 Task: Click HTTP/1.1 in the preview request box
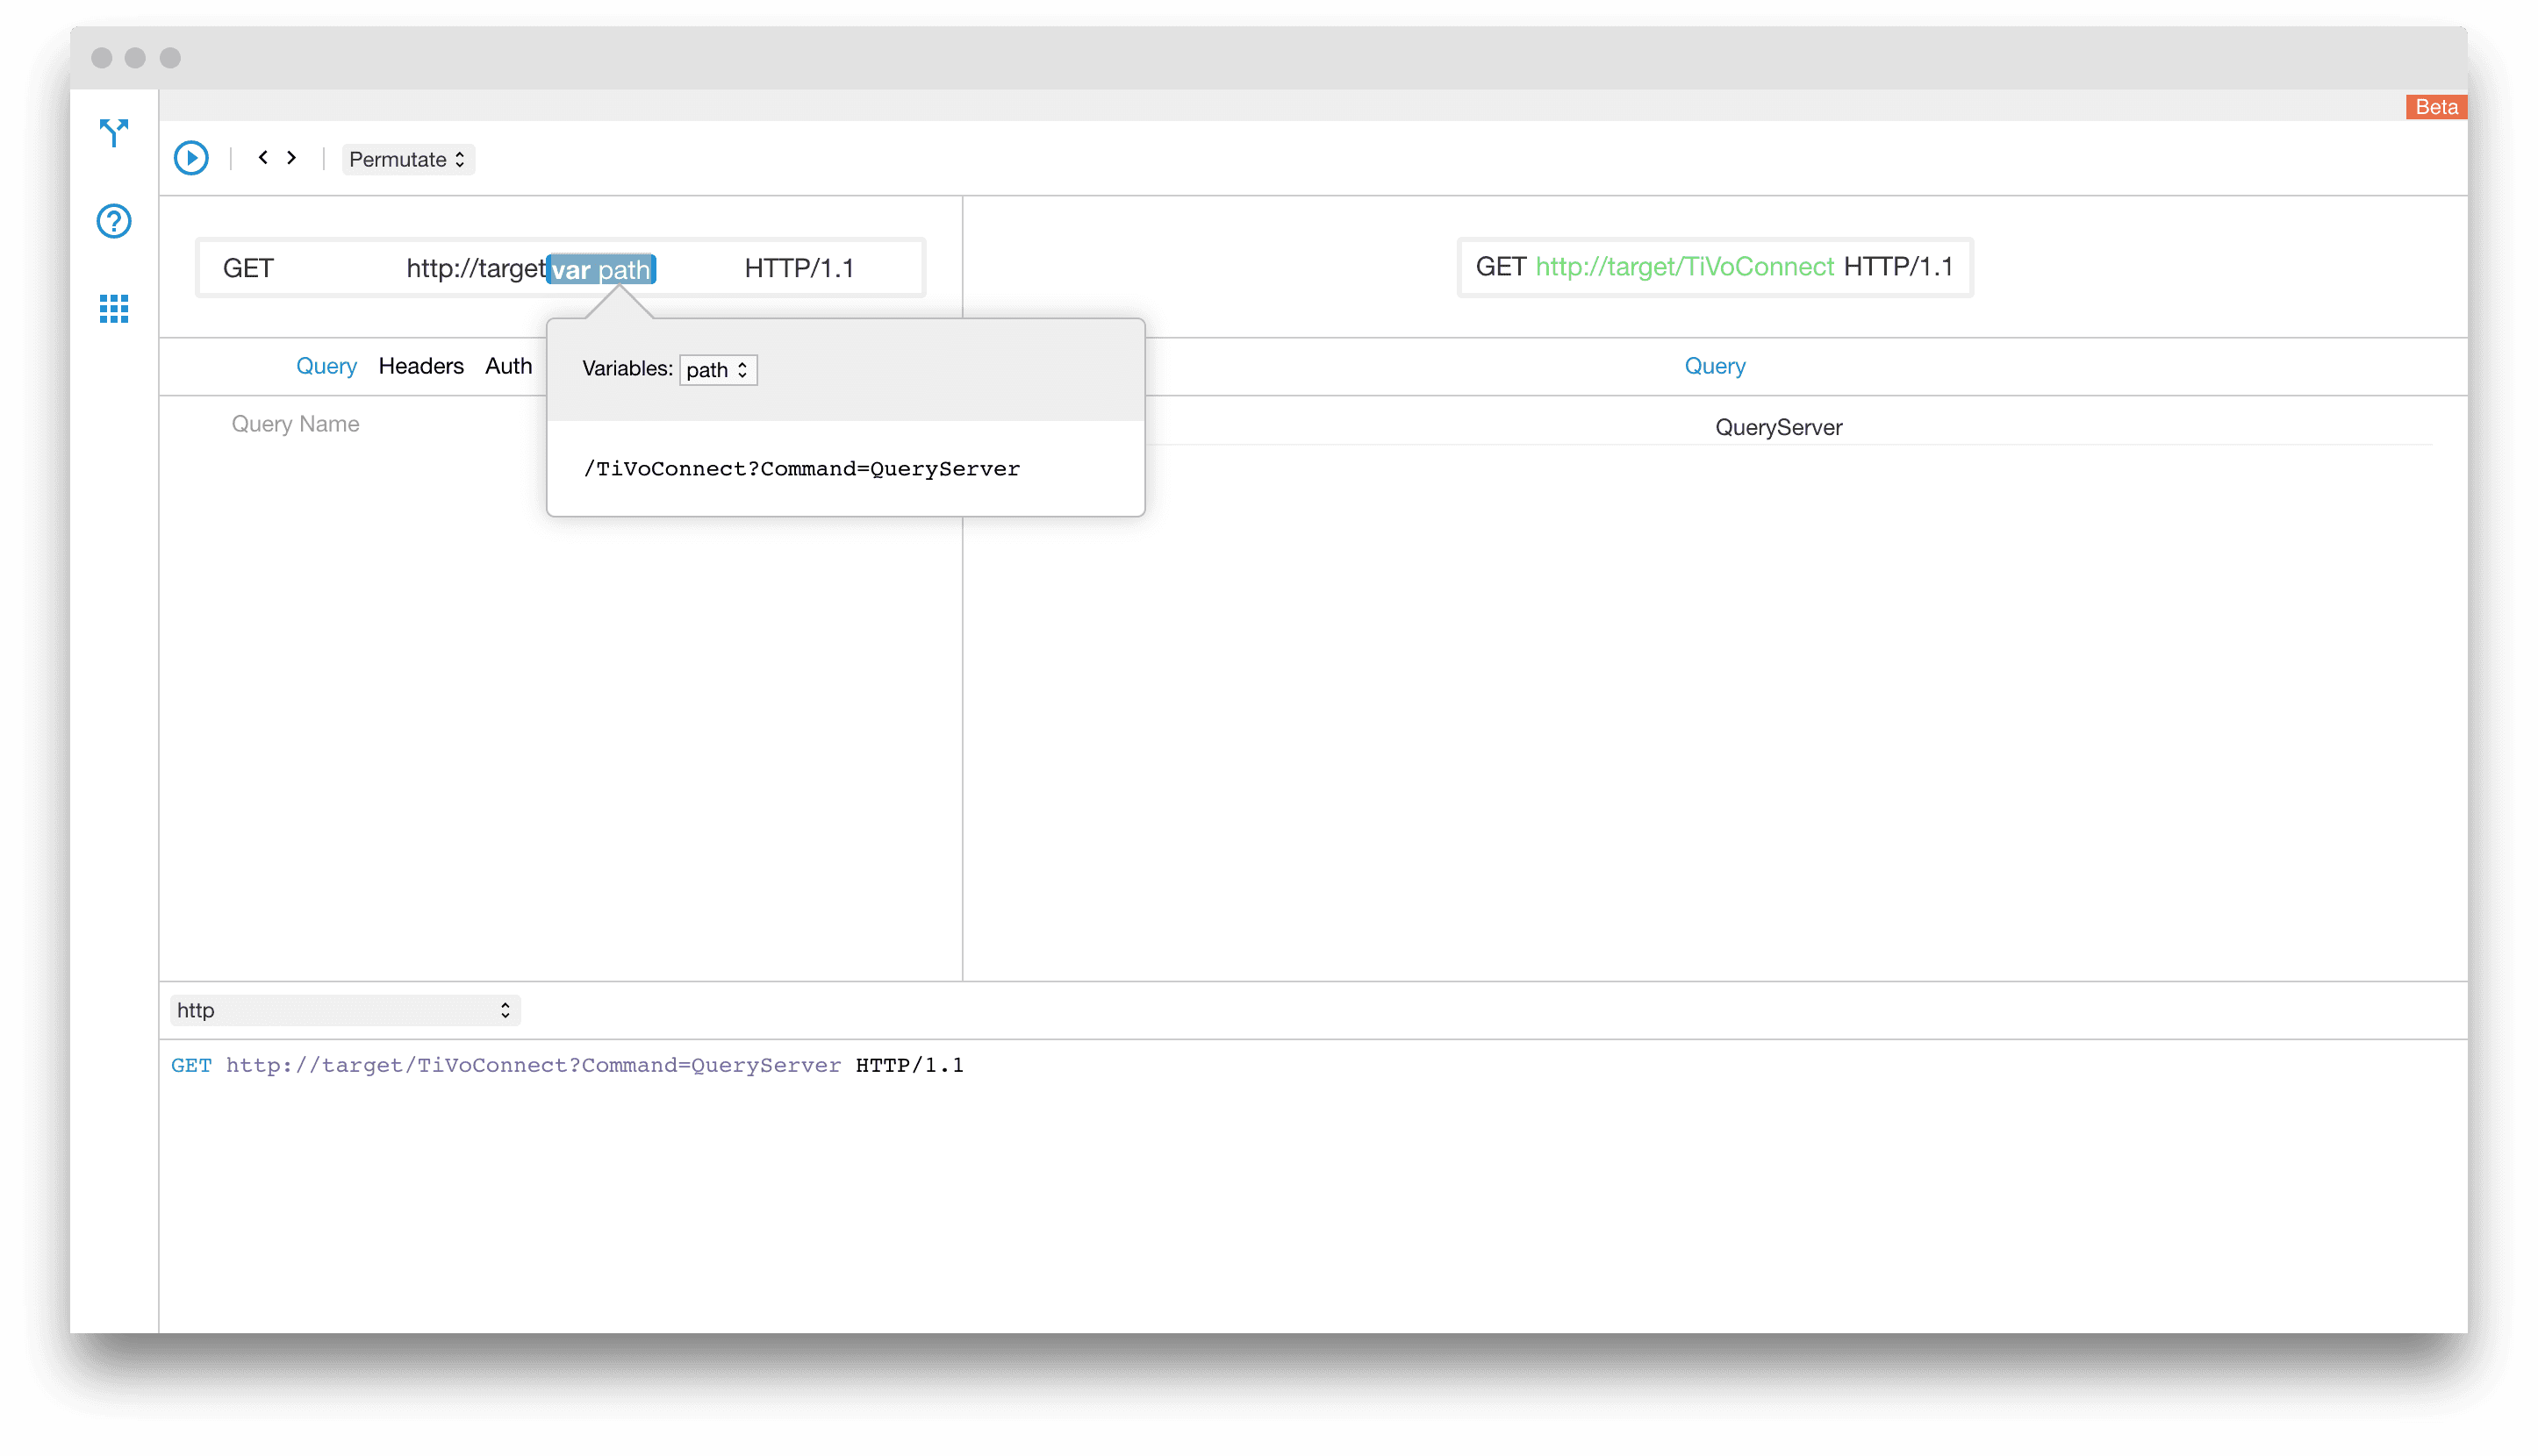point(1897,267)
